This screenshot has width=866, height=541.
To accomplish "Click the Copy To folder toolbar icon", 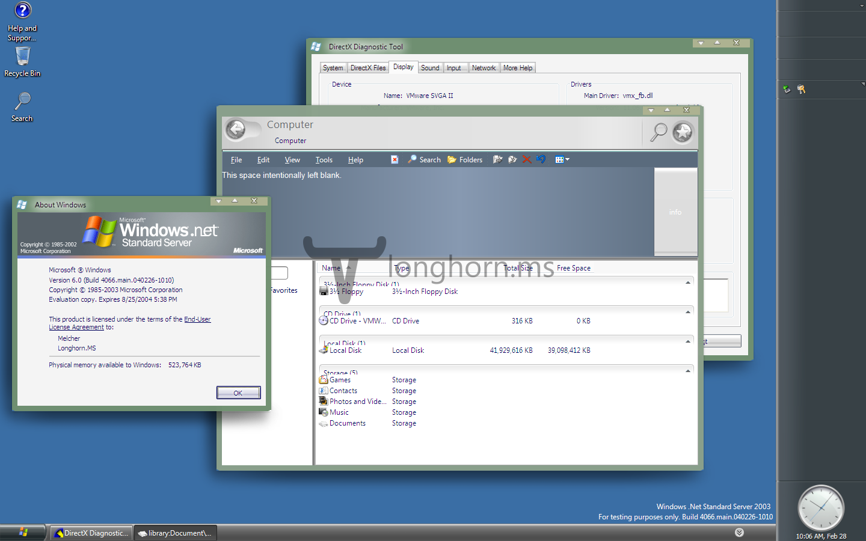I will 512,159.
